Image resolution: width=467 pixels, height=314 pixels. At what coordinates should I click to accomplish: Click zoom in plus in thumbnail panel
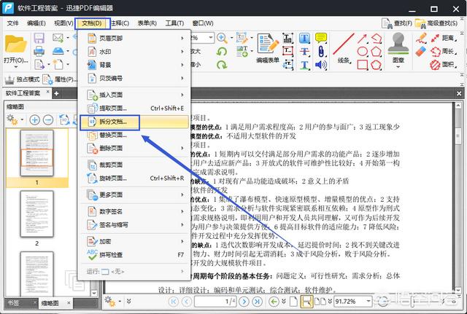pos(34,119)
